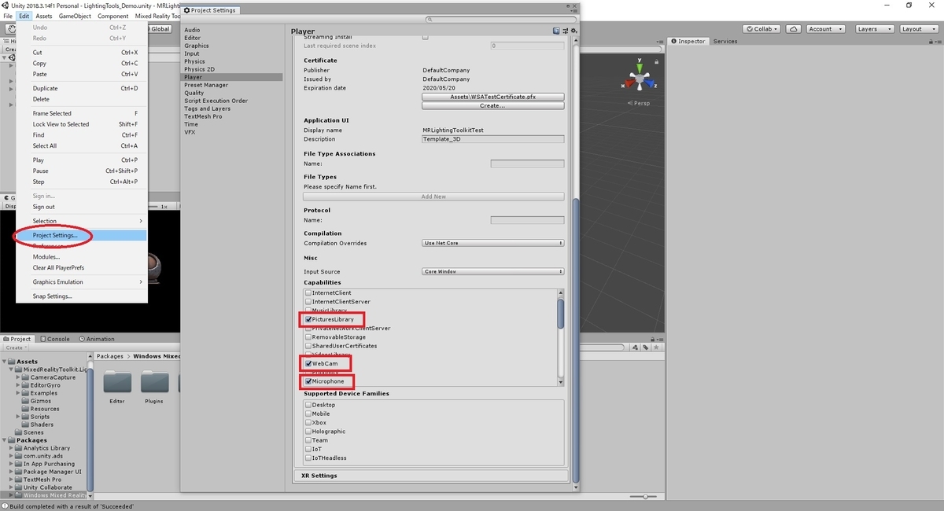This screenshot has height=511, width=944.
Task: Enable the RemovableStorage capability checkbox
Action: pos(308,336)
